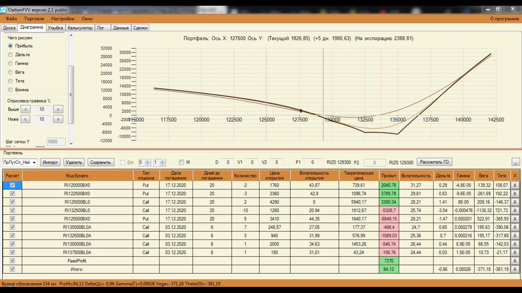Open the 'Торговля' menu
Image resolution: width=522 pixels, height=293 pixels.
(x=34, y=18)
